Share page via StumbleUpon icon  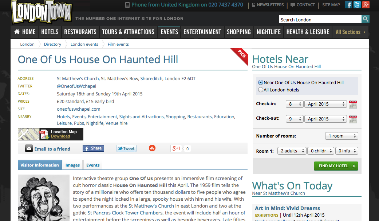153,148
